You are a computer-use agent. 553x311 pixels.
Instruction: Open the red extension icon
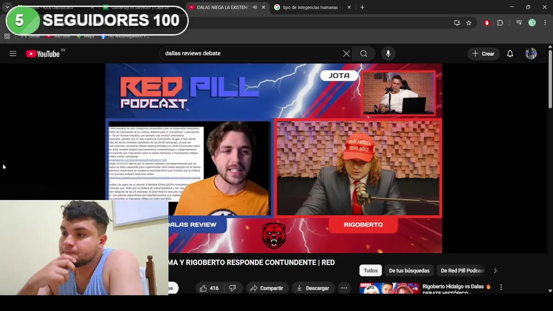coord(487,23)
